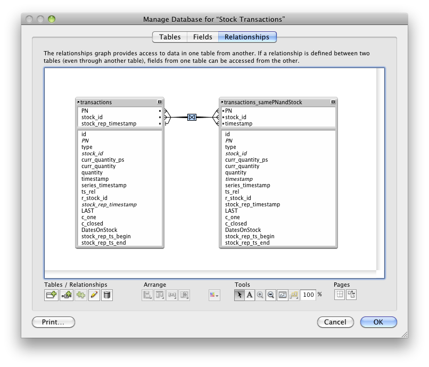Click timestamp match field in transactions_samePNandStock header
Screen dimensions: 429x367
point(238,123)
